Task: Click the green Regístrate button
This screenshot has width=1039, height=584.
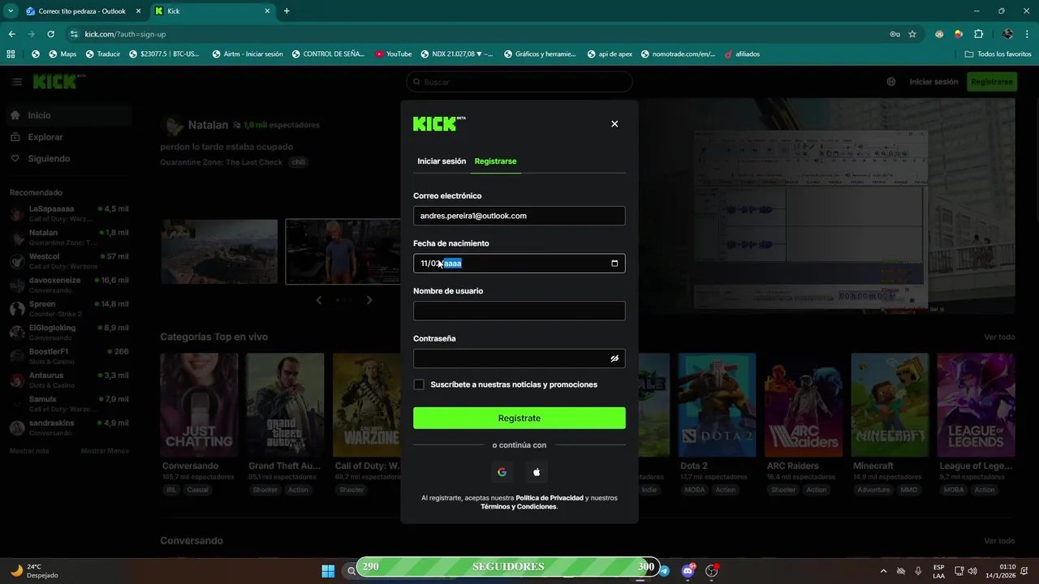Action: (519, 418)
